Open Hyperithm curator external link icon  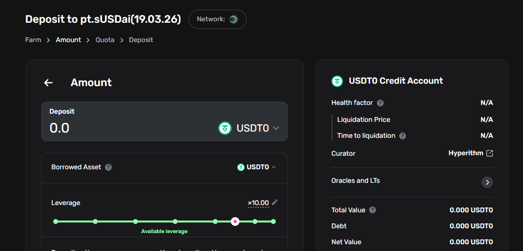[490, 153]
